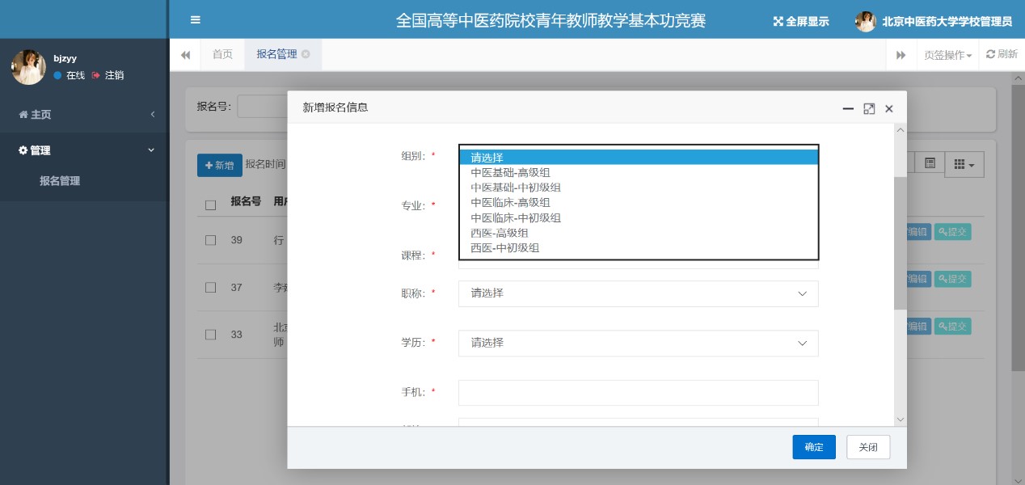Image resolution: width=1025 pixels, height=485 pixels.
Task: Click the table card-view toggle icon
Action: [930, 163]
